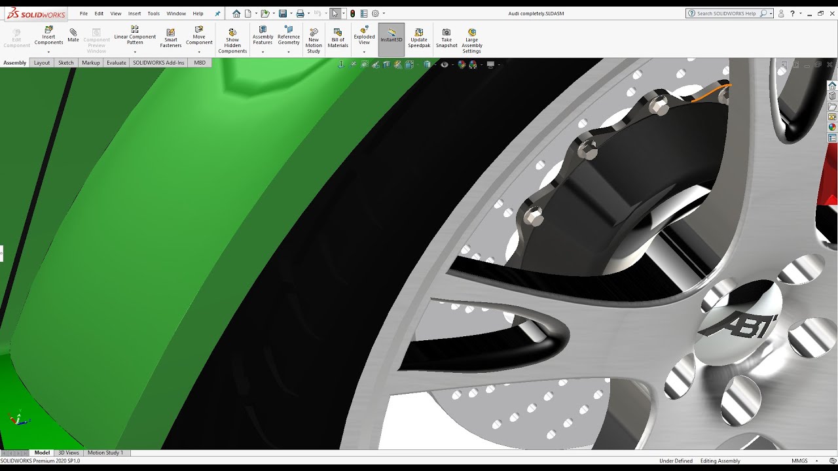838x471 pixels.
Task: Expand the Help question mark dropdown
Action: pos(801,13)
